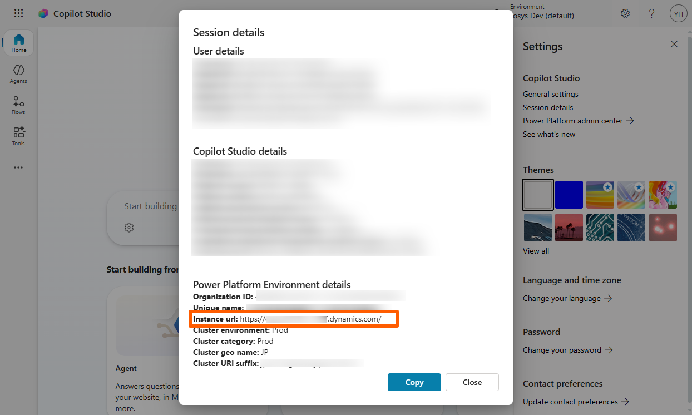This screenshot has height=415, width=692.
Task: Click the Instance url value text
Action: pos(310,319)
